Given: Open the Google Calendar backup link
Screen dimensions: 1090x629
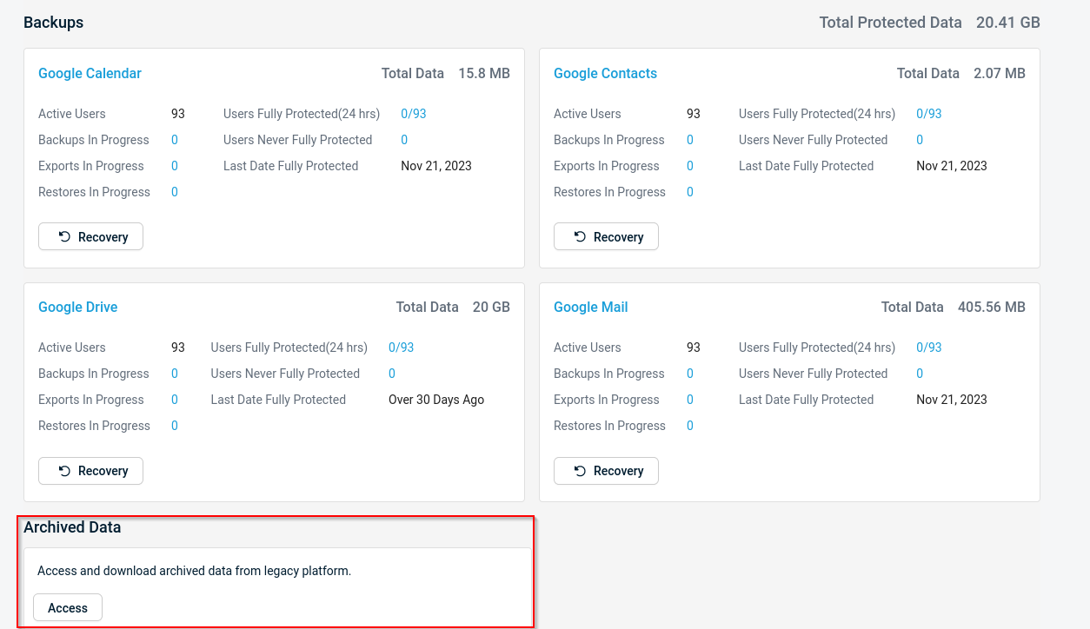Looking at the screenshot, I should (90, 74).
